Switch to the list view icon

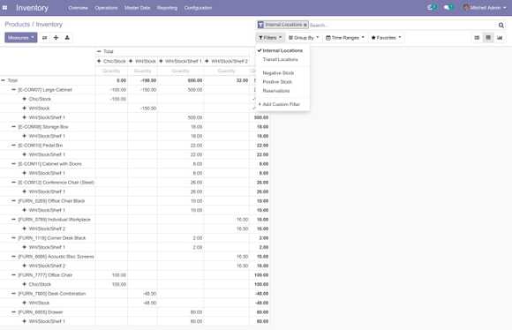(477, 38)
